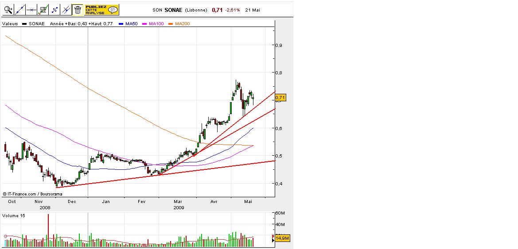Click the Dec month label on time axis
This screenshot has height=249, width=518.
pyautogui.click(x=72, y=202)
